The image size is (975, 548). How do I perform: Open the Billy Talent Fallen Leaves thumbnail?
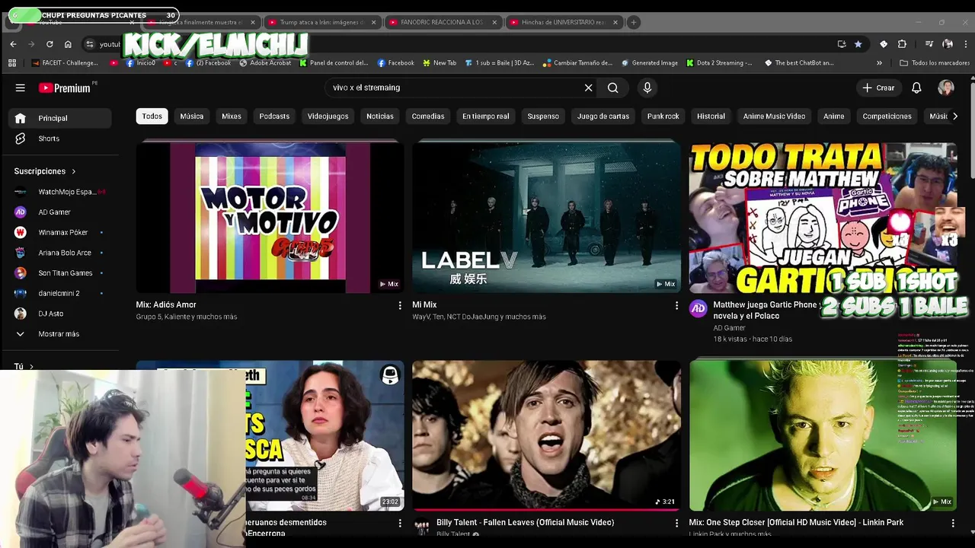(546, 435)
